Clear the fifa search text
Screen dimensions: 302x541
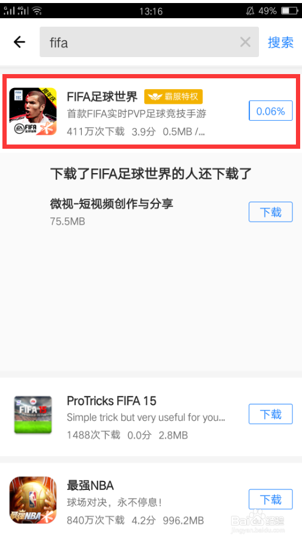tap(245, 42)
